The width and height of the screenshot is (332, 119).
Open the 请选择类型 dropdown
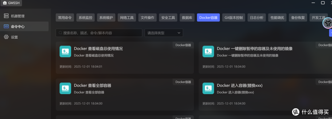point(164,33)
